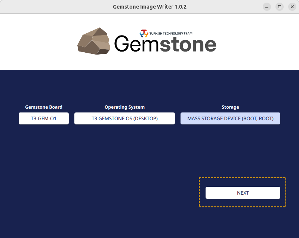Image resolution: width=299 pixels, height=238 pixels.
Task: Maximize the Gemstone Image Writer window
Action: pyautogui.click(x=280, y=7)
